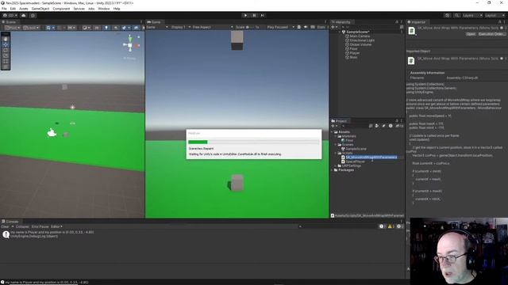Collapse the Materials folder
This screenshot has width=508, height=285.
[336, 136]
